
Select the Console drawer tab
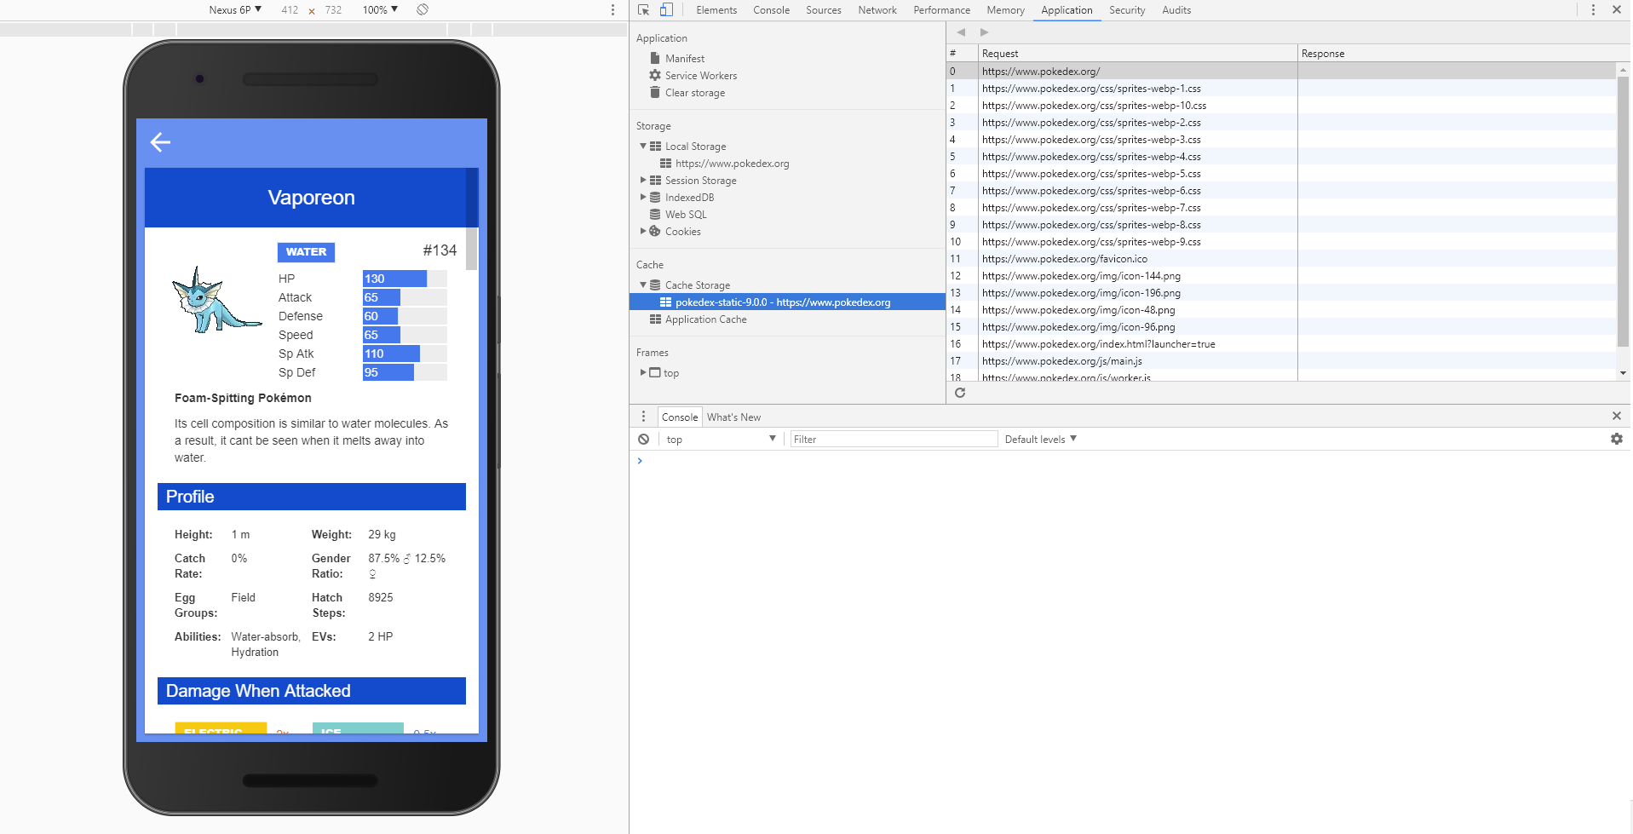(x=679, y=417)
